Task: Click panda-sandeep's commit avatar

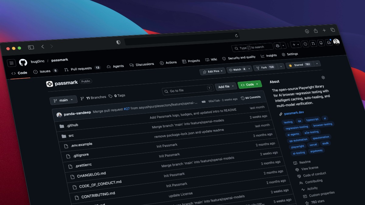Action: 59,115
